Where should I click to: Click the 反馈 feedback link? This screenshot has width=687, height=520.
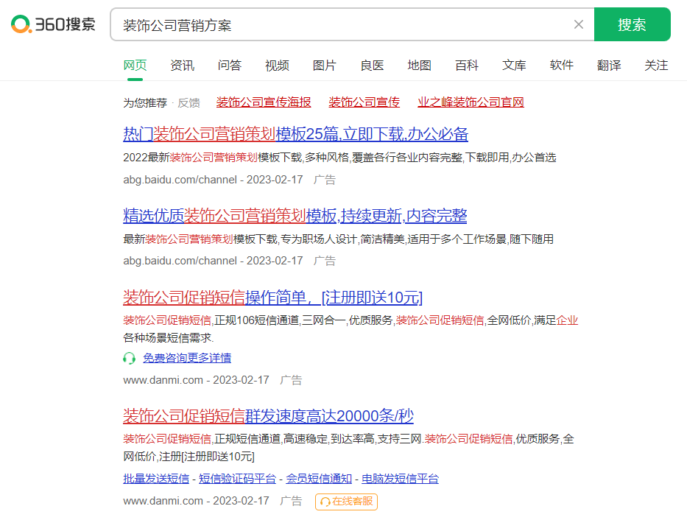pos(189,103)
